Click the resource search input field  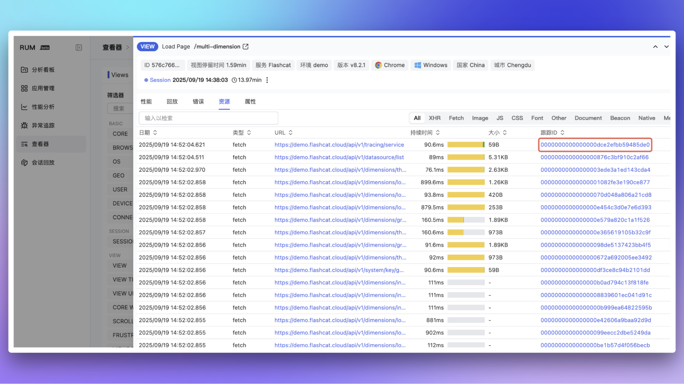[208, 118]
